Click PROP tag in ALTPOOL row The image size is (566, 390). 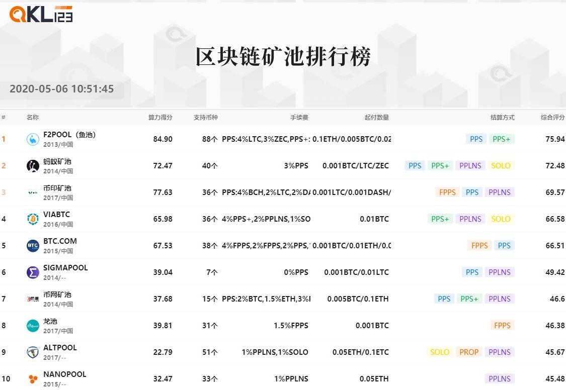(x=469, y=352)
